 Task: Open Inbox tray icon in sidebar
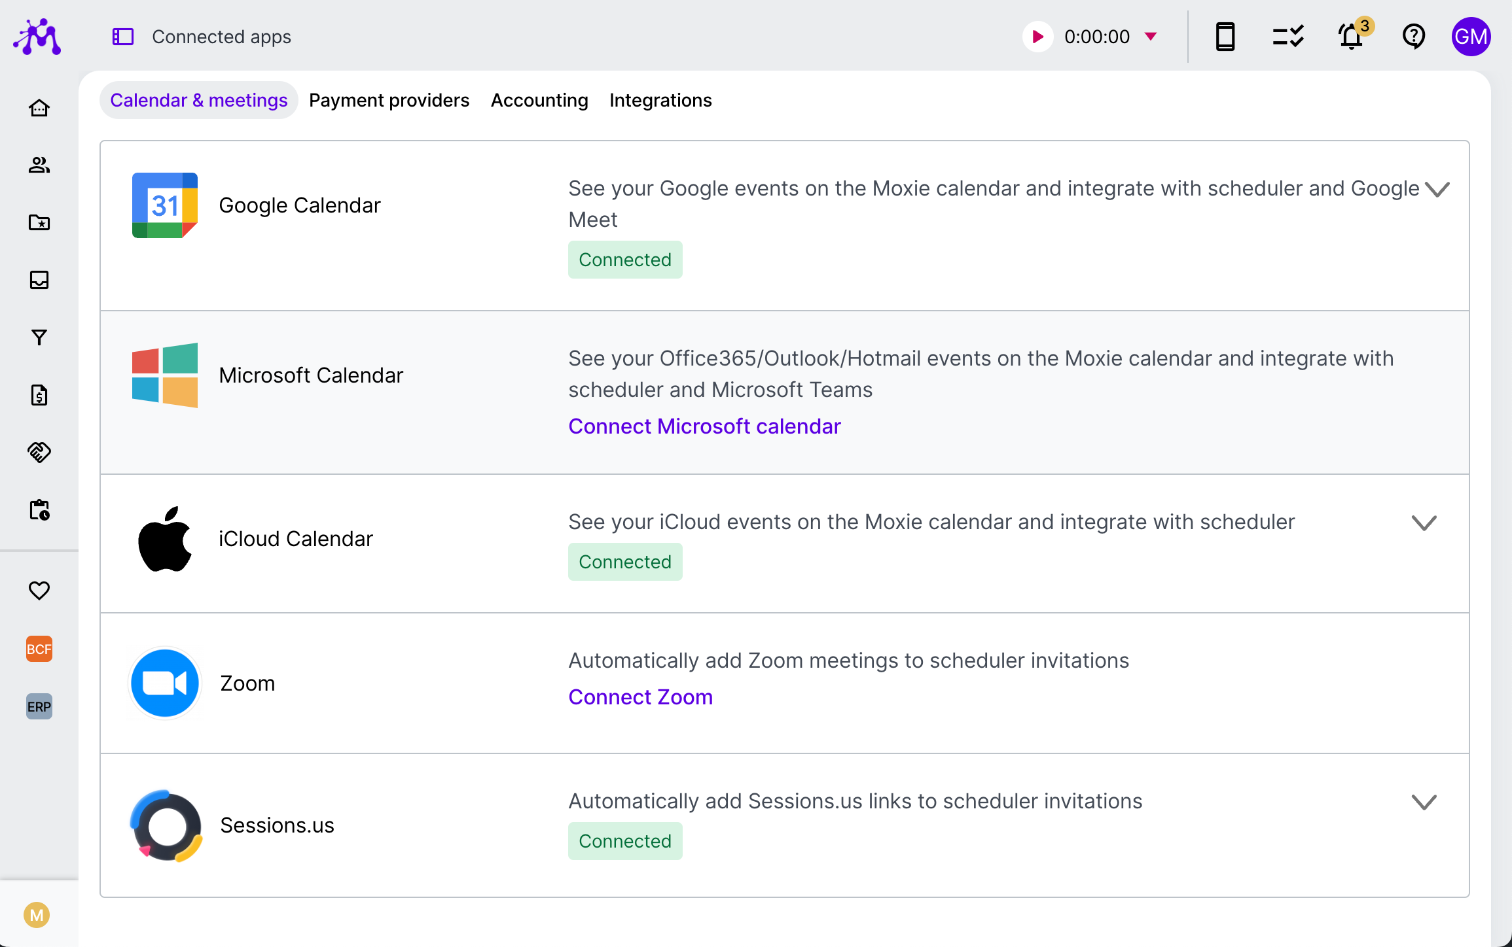click(x=39, y=280)
